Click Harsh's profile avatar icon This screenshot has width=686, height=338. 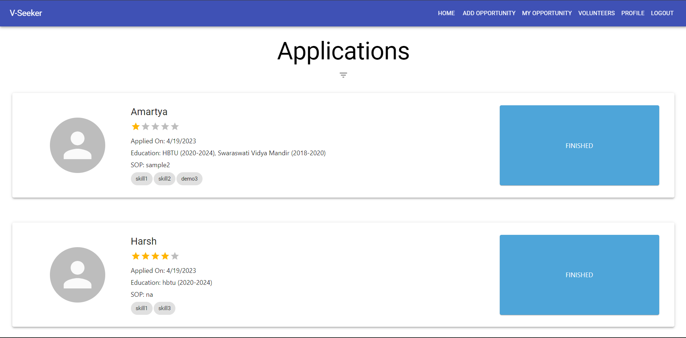pyautogui.click(x=77, y=275)
